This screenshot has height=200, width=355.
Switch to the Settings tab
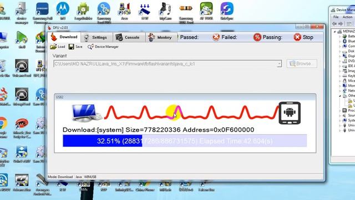pos(97,37)
